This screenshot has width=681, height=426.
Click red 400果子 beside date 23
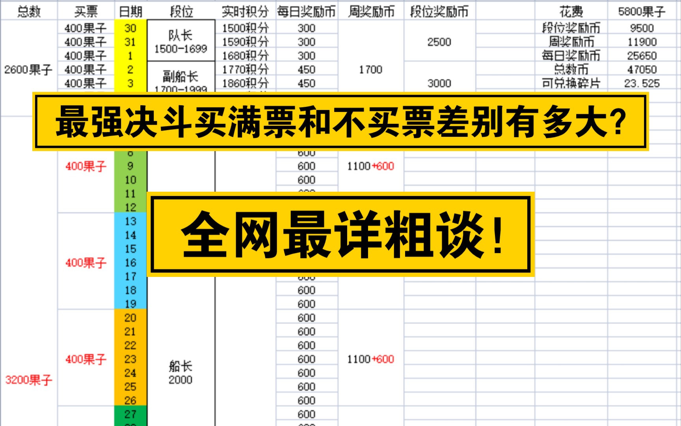[86, 359]
